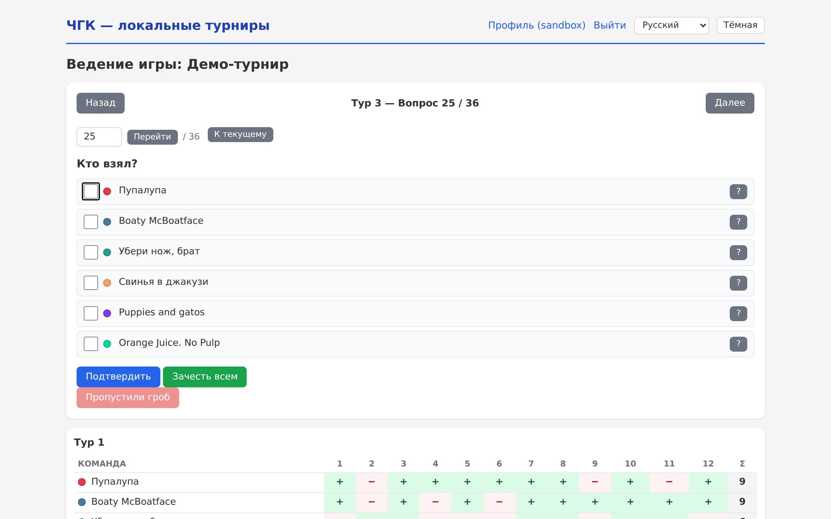
Task: Go to the next question with Далее
Action: [730, 103]
